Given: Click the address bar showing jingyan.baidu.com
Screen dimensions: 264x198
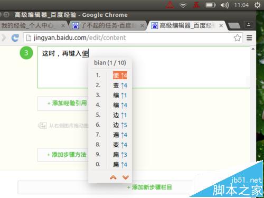Looking at the screenshot, I should pyautogui.click(x=133, y=37).
